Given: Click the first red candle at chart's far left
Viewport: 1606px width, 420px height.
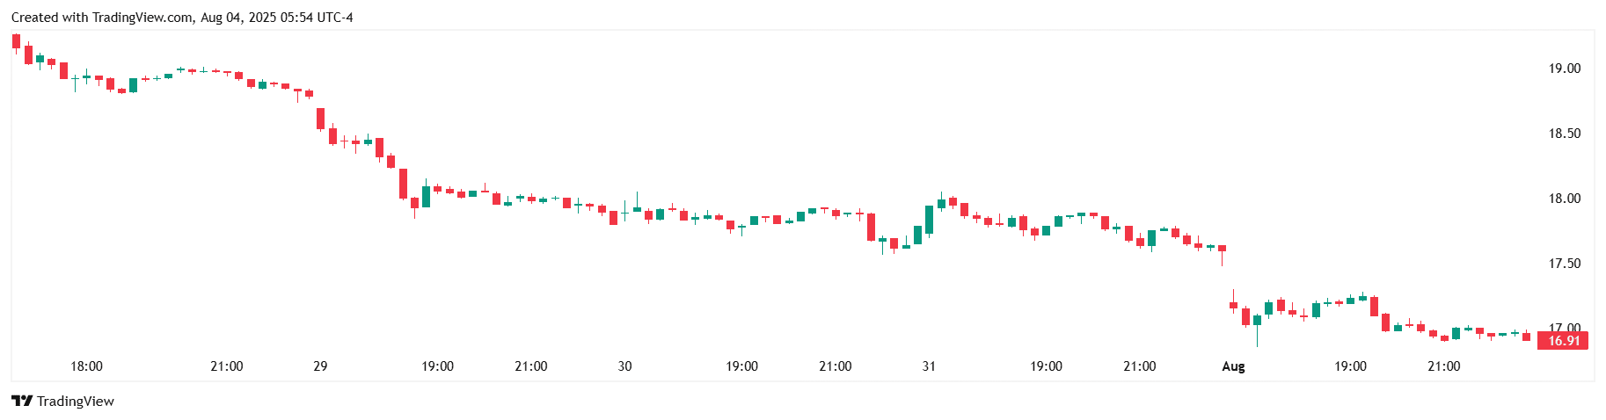Looking at the screenshot, I should (16, 40).
